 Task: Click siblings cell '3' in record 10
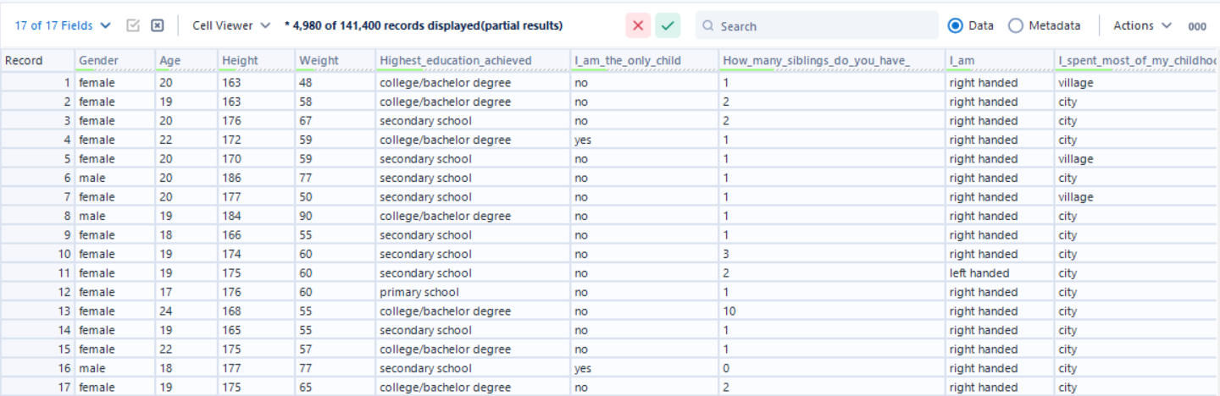coord(831,254)
